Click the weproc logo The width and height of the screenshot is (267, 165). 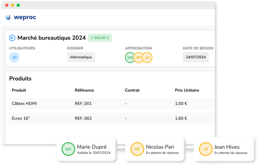(x=21, y=17)
